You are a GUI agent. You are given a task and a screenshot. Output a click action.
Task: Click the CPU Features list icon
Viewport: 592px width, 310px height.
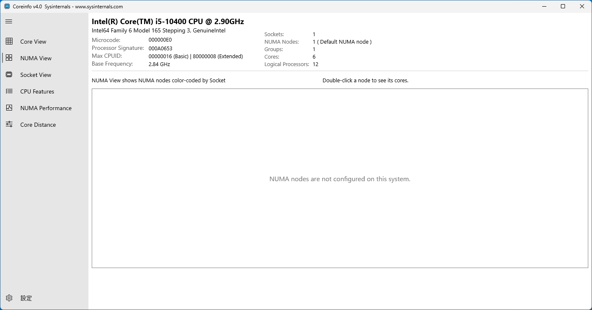click(9, 91)
